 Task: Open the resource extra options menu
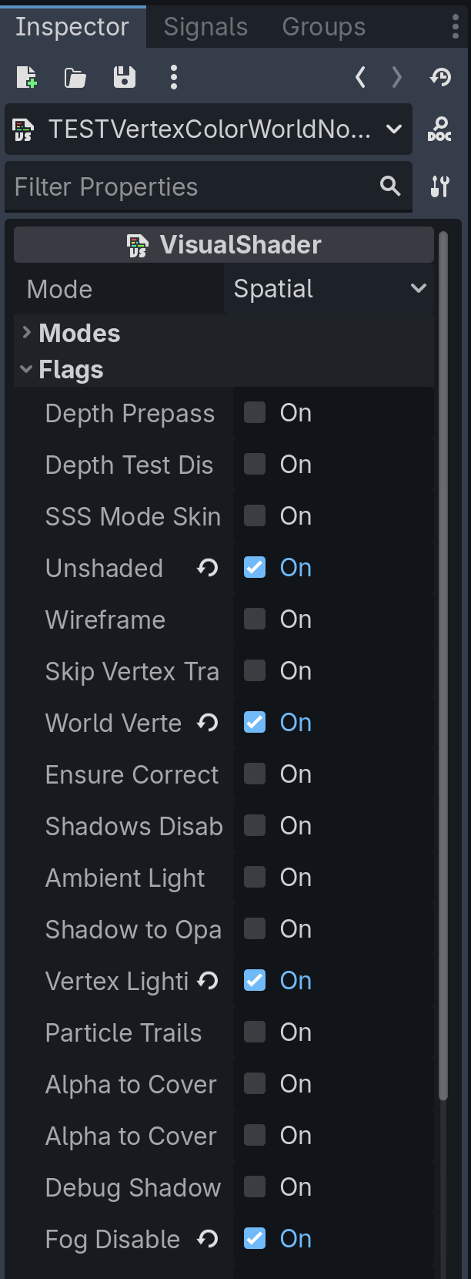coord(174,77)
